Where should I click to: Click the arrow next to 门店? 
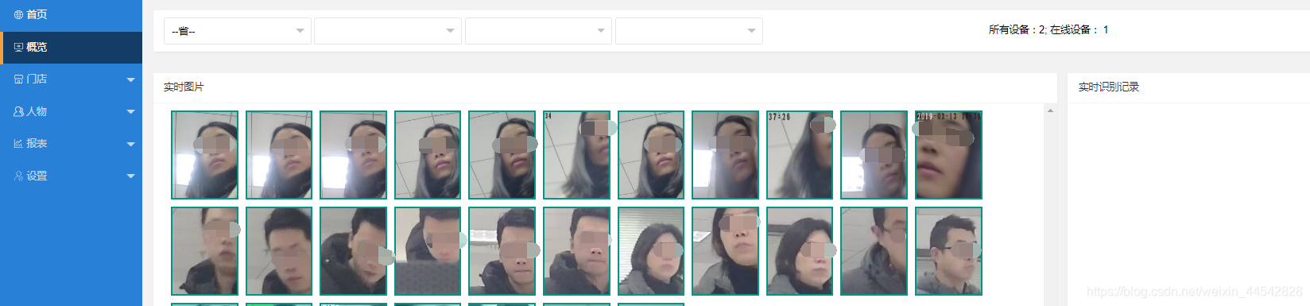click(x=131, y=79)
